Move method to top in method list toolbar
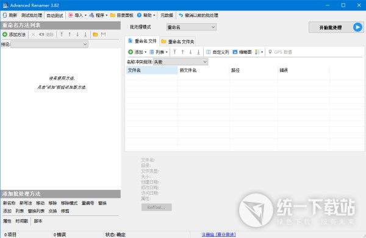 [x=62, y=35]
